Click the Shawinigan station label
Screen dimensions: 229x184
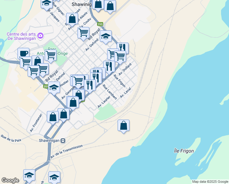49,140
